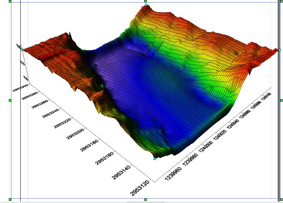Click the green top-left corner selection handle

10,1
